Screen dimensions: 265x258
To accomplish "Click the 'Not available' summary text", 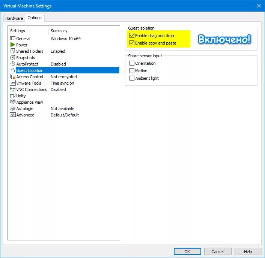I will [62, 109].
